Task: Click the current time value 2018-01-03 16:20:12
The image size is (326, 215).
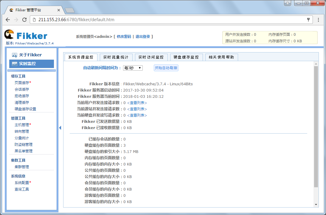Action: pos(143,97)
